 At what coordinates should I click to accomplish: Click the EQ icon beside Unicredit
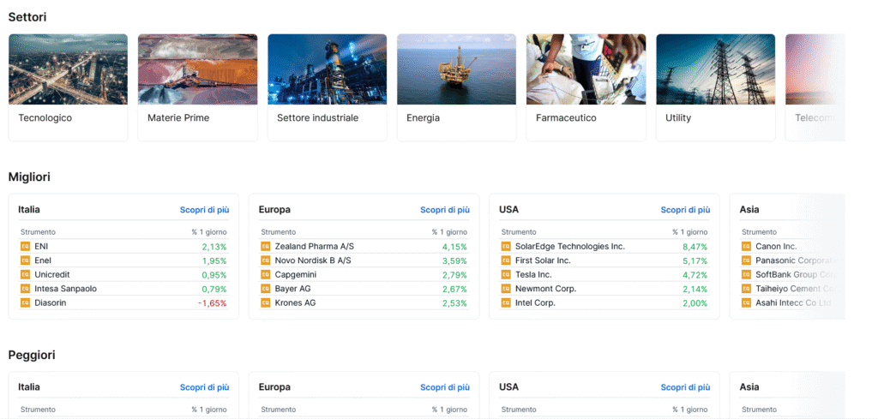[x=25, y=275]
